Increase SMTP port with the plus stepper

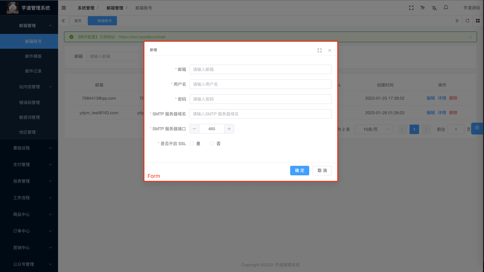pyautogui.click(x=229, y=129)
